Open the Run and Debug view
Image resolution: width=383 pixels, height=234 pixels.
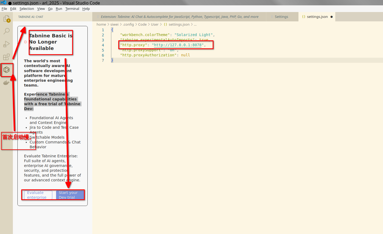pyautogui.click(x=6, y=44)
